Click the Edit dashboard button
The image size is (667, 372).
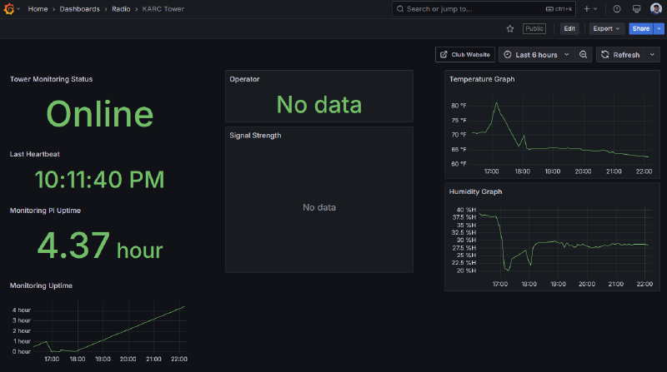(569, 28)
